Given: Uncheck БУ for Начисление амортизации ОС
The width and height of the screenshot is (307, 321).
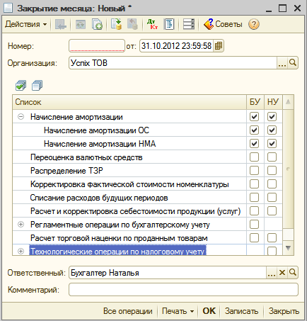Looking at the screenshot, I should (x=254, y=130).
